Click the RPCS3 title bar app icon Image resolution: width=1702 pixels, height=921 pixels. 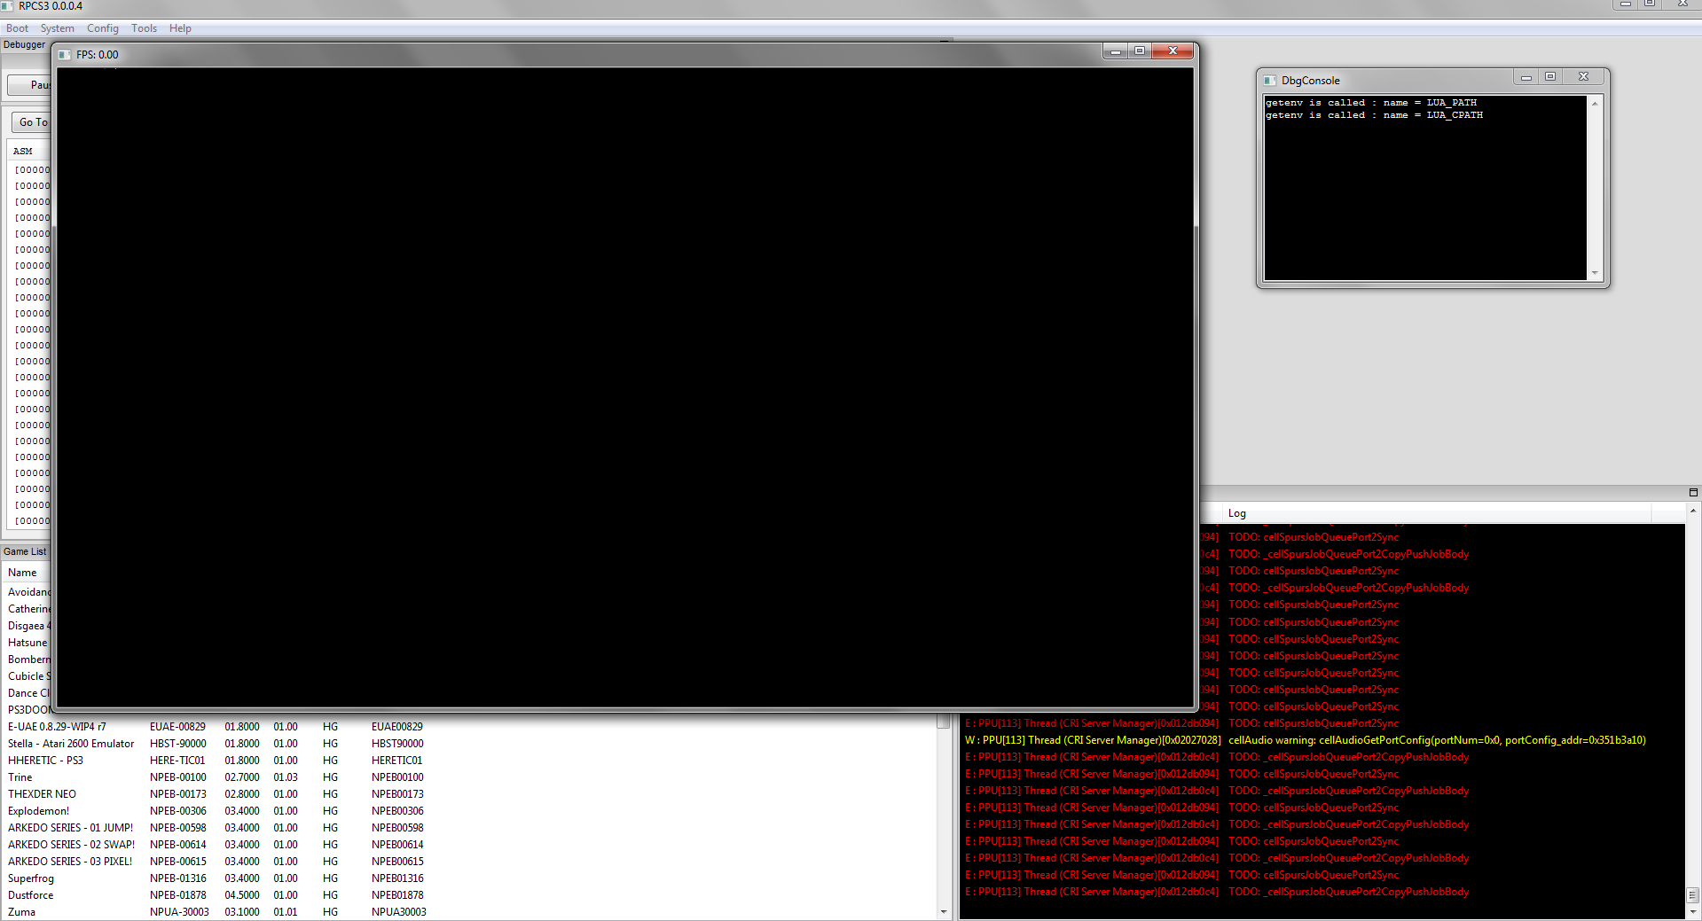tap(8, 6)
